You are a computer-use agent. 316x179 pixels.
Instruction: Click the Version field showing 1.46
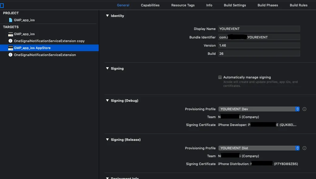coord(259,45)
